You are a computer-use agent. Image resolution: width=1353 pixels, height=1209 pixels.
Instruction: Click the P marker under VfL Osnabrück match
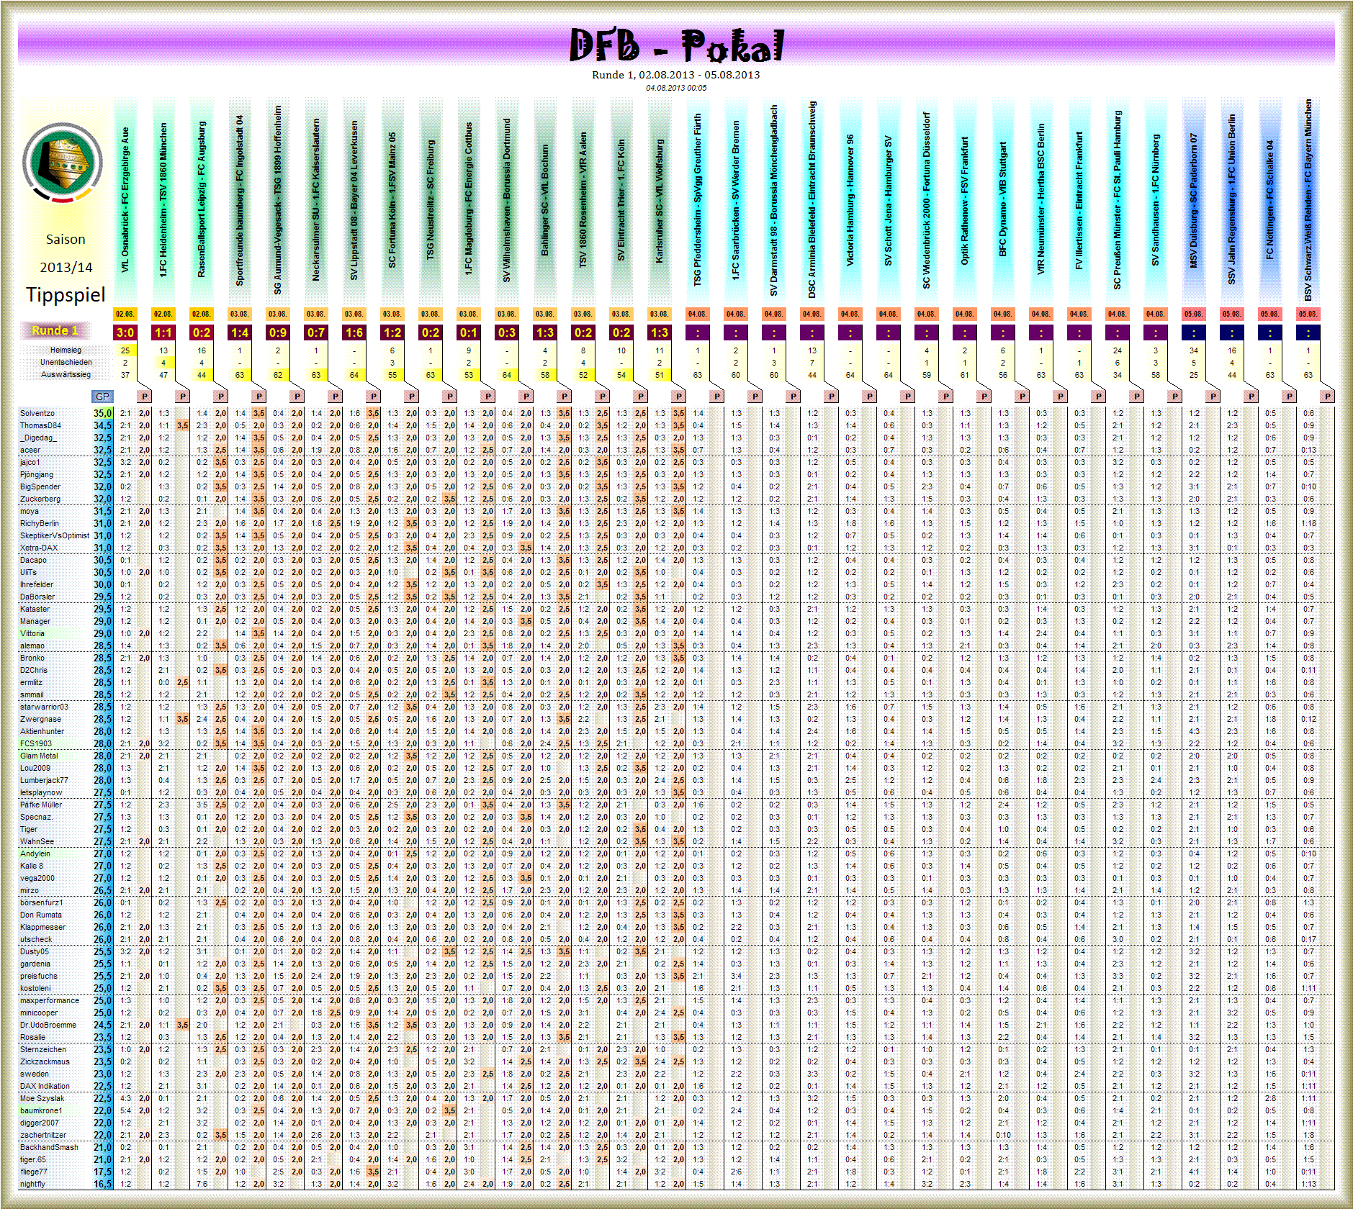pos(144,397)
